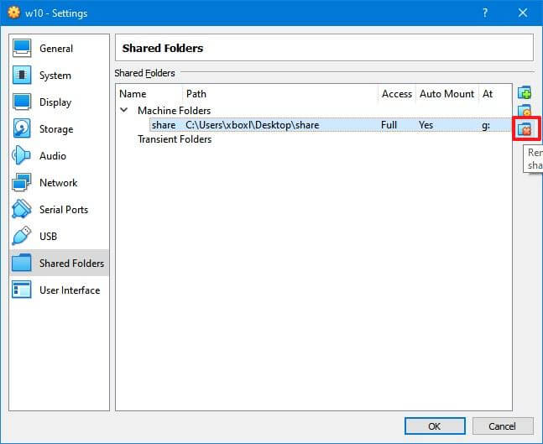Click the Path column header
The height and width of the screenshot is (444, 543).
280,94
